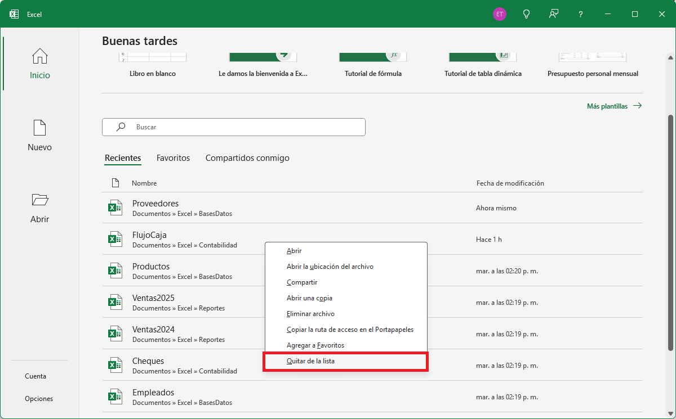The image size is (676, 419).
Task: Click the FlujoCaja Excel file icon
Action: [115, 240]
